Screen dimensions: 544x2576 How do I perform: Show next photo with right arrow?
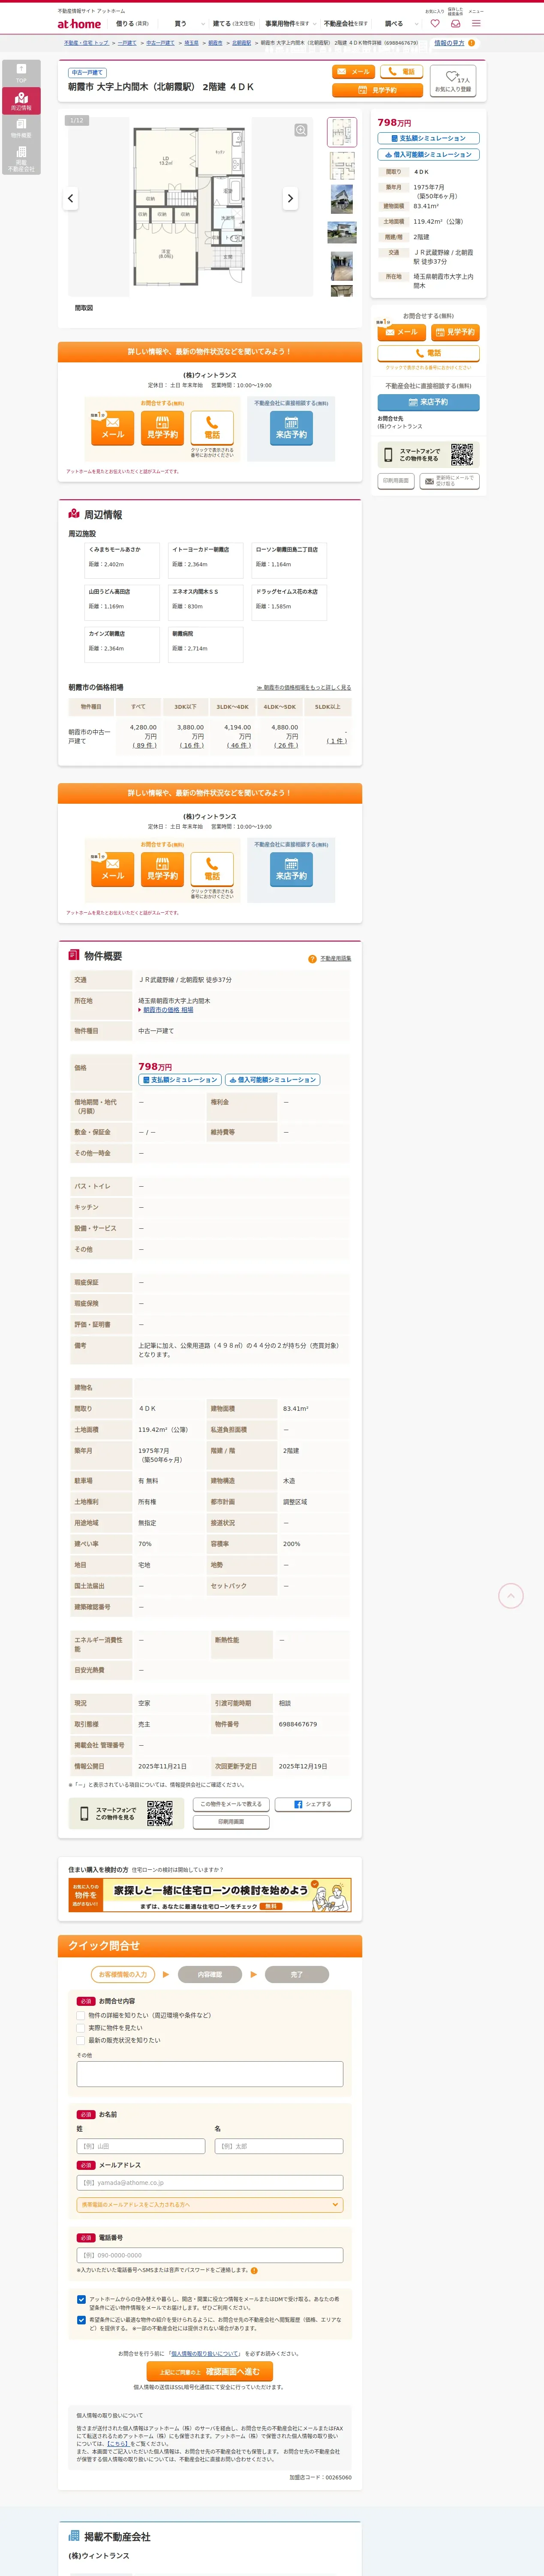point(291,198)
